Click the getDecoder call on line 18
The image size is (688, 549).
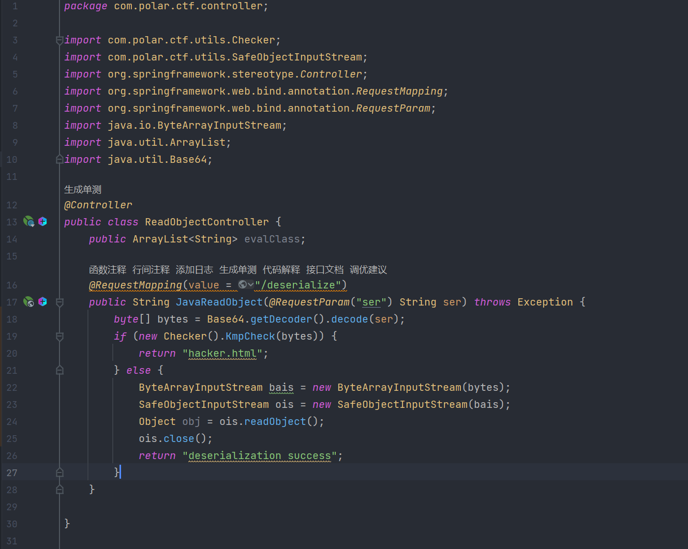(x=281, y=319)
